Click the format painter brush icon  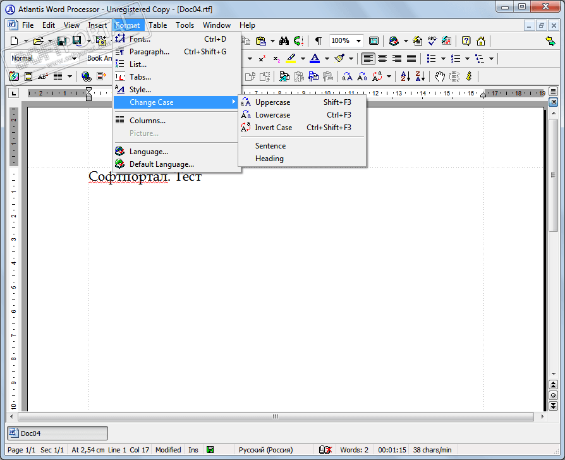point(339,58)
